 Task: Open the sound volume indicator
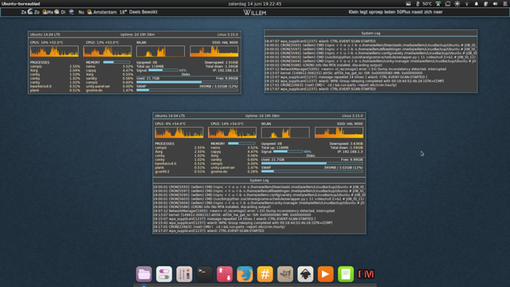pos(495,4)
